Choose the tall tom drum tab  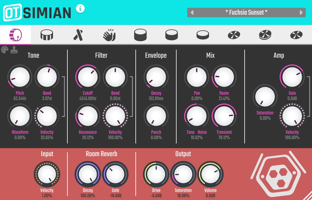click(x=140, y=35)
